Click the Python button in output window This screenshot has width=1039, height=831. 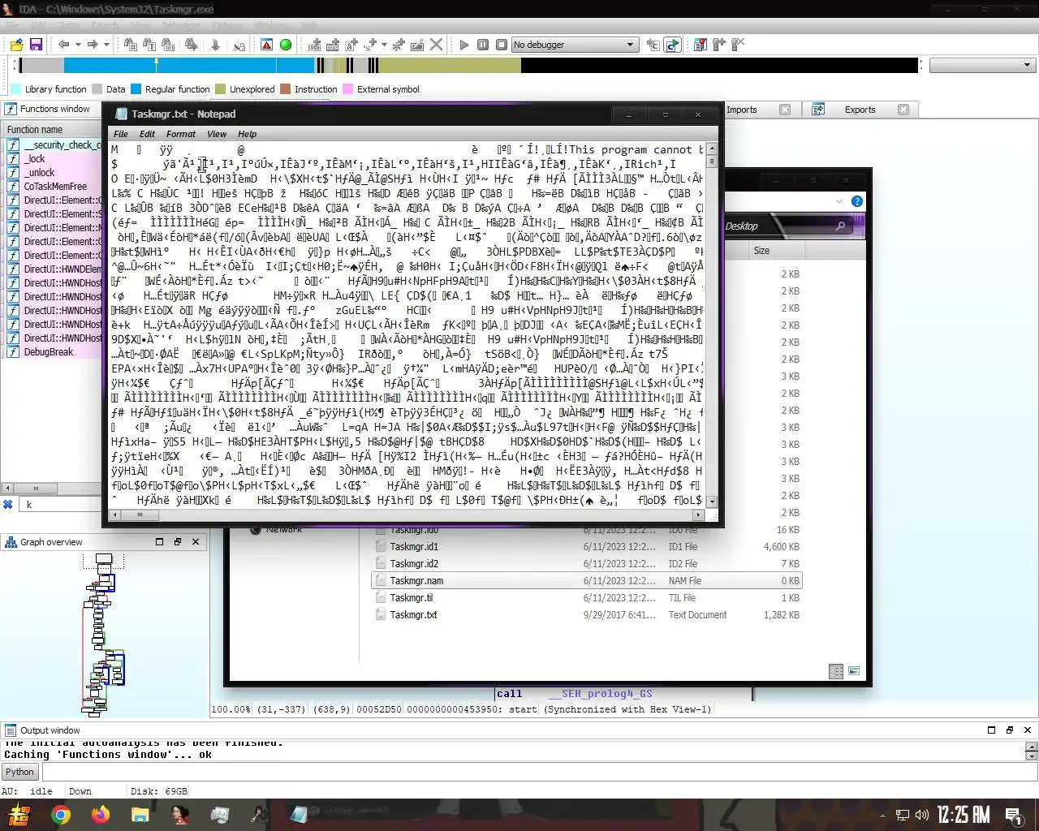pyautogui.click(x=19, y=772)
